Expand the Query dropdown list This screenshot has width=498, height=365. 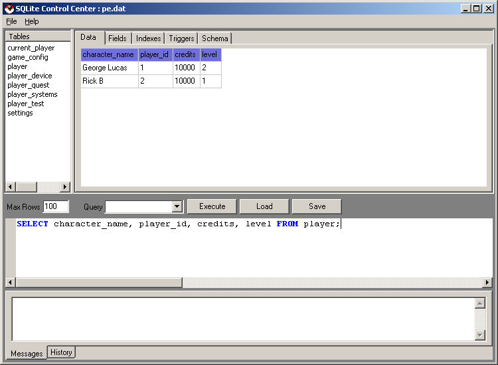pos(177,207)
